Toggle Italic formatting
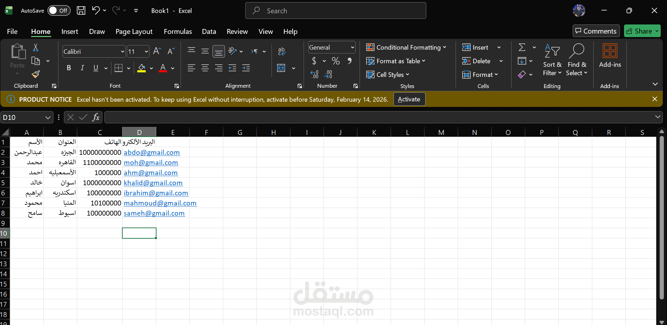This screenshot has height=325, width=667. pos(82,68)
